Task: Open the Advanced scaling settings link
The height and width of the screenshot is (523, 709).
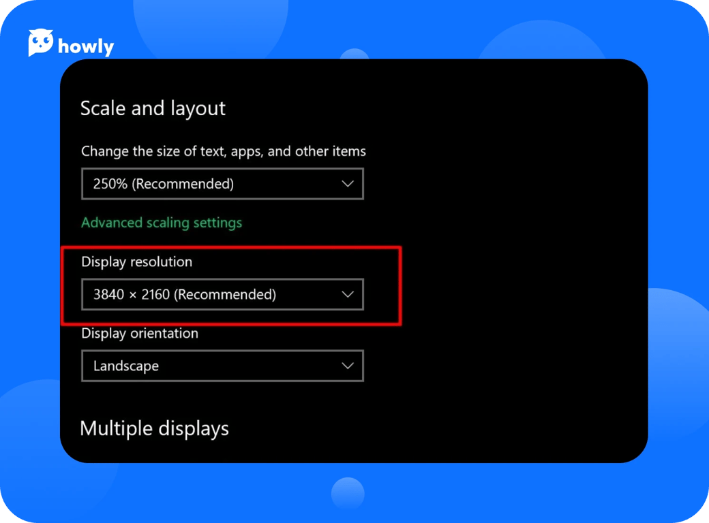Action: pyautogui.click(x=162, y=223)
